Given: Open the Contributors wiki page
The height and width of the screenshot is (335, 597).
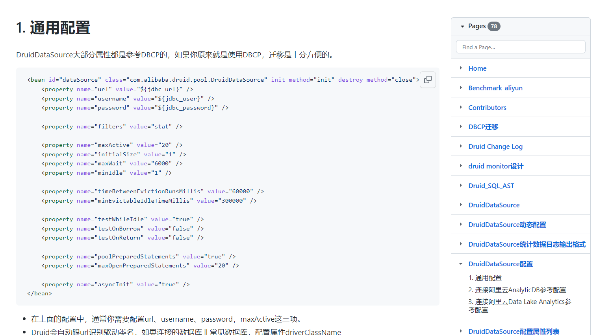Looking at the screenshot, I should [x=487, y=108].
